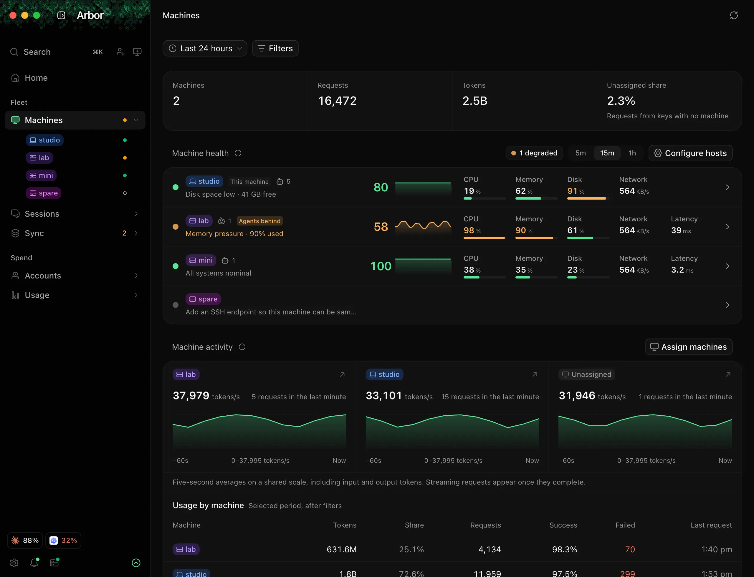Viewport: 754px width, 577px height.
Task: Expand the Sessions section
Action: [x=136, y=214]
